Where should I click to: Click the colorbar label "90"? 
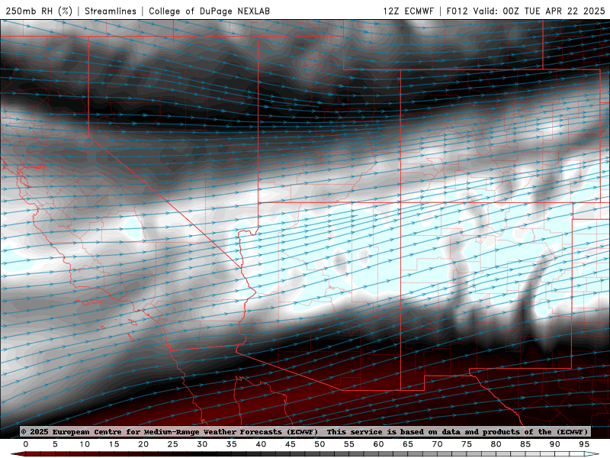554,444
